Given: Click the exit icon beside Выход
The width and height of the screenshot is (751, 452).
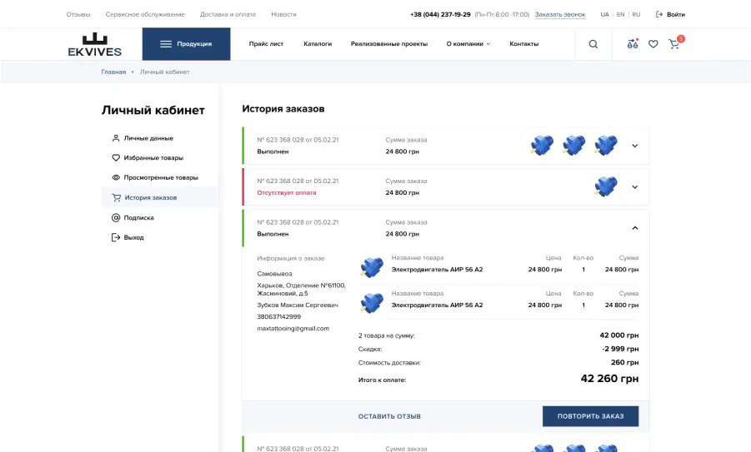Looking at the screenshot, I should (x=116, y=237).
